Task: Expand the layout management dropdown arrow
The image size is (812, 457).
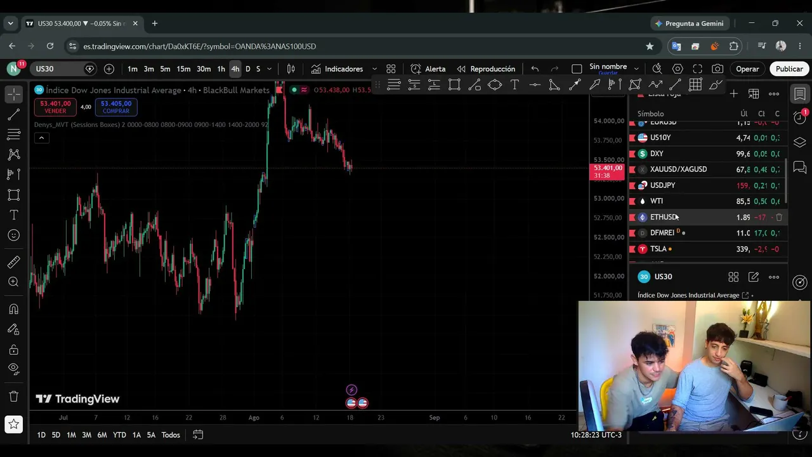Action: pyautogui.click(x=636, y=69)
